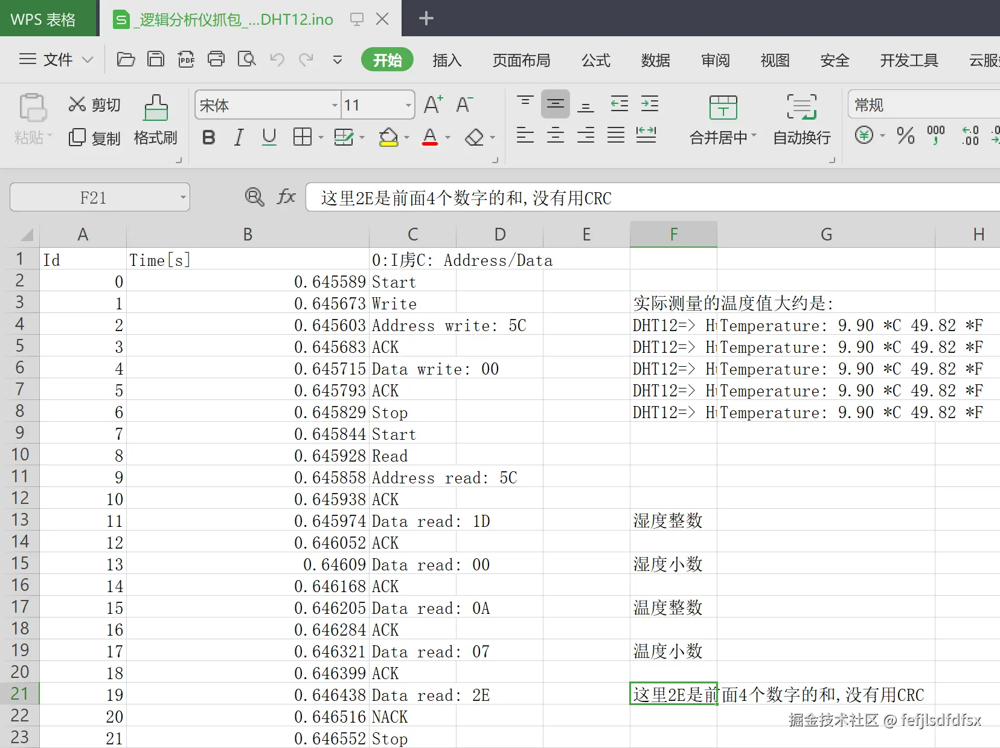The height and width of the screenshot is (748, 1000).
Task: Select entire sheet with corner button
Action: pos(25,234)
